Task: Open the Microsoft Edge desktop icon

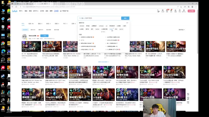Action: pos(3,53)
